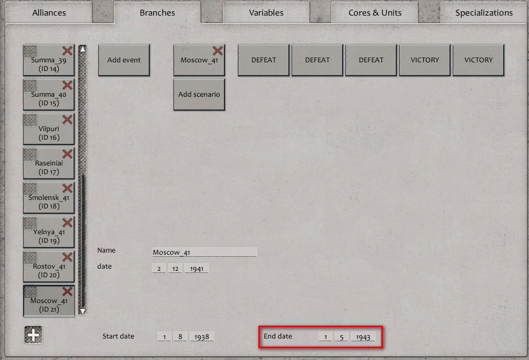
Task: Toggle the checkbox on Smolensk_41 item
Action: coord(31,189)
